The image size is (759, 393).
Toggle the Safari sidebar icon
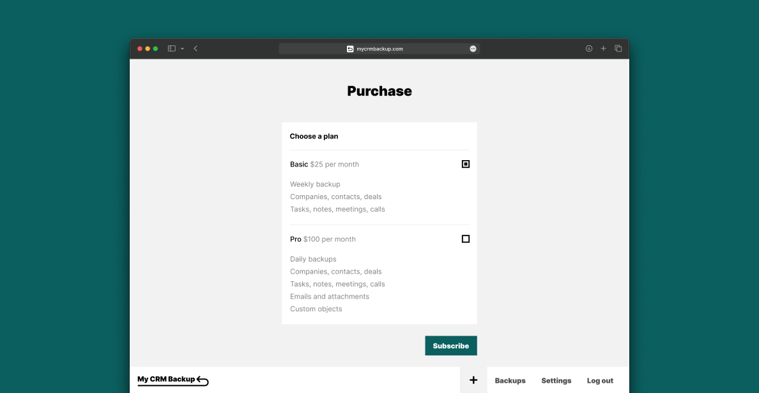[x=171, y=48]
